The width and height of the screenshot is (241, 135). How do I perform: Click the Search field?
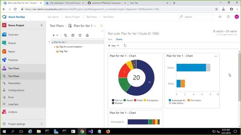(x=196, y=17)
